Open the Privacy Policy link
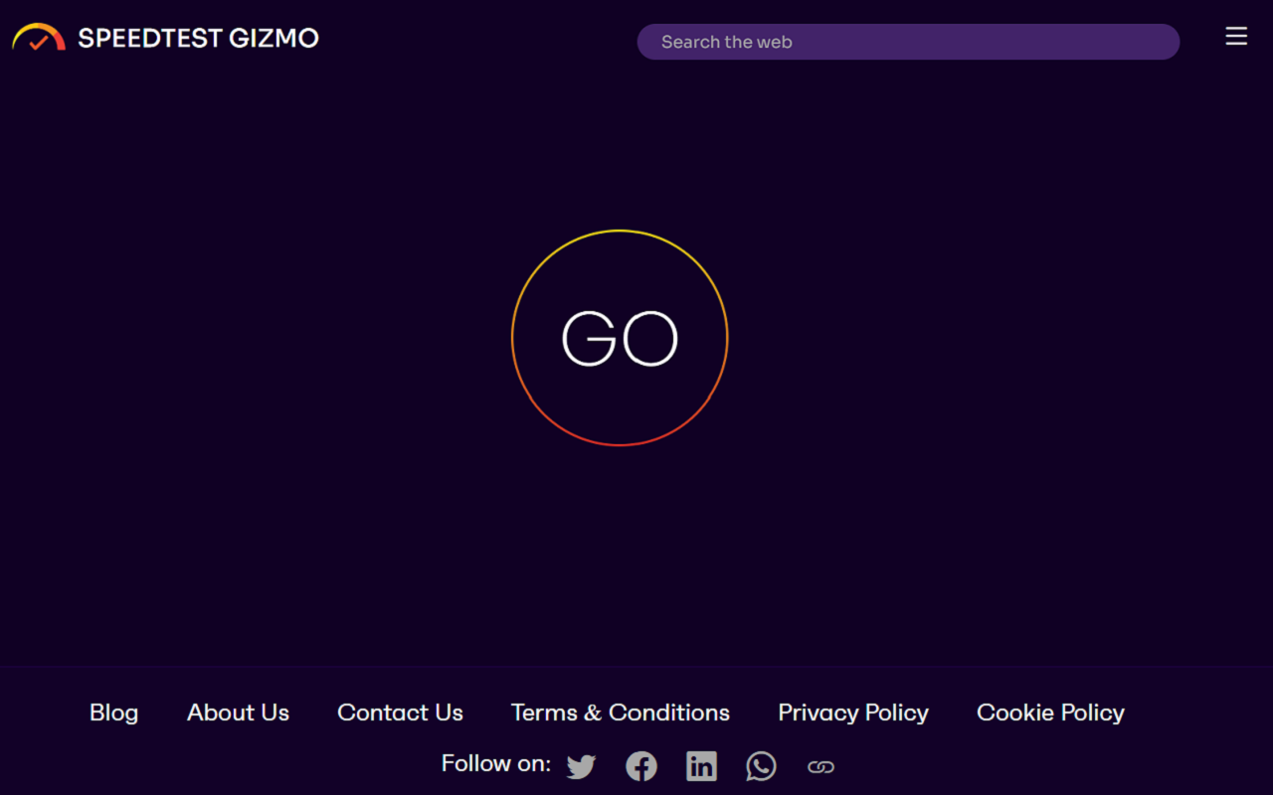The image size is (1273, 795). click(x=853, y=713)
